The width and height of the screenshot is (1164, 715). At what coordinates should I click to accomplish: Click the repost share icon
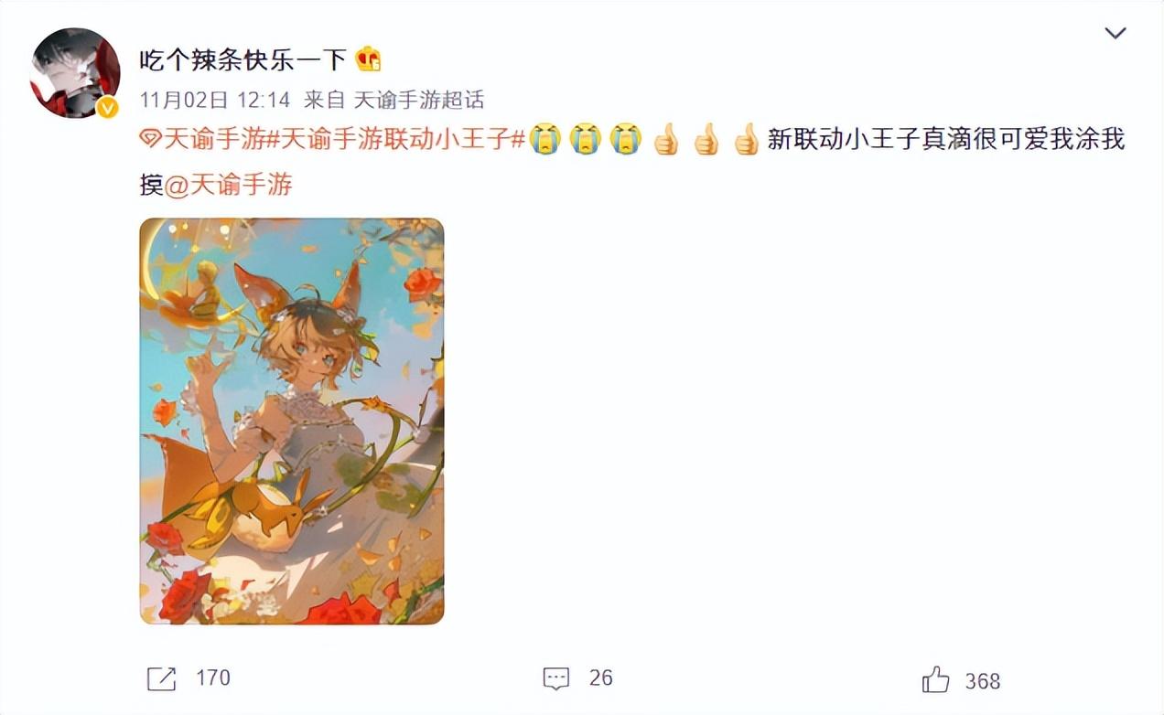(x=161, y=678)
